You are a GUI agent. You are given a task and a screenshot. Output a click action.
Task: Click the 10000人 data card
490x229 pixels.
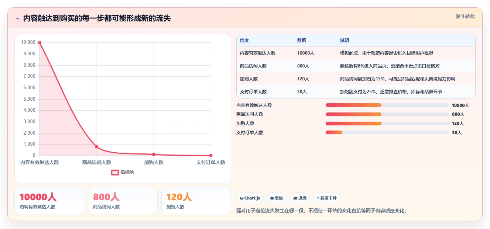[x=49, y=201]
